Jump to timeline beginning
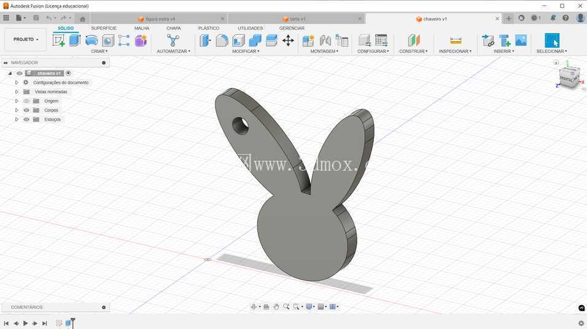Screen dimensions: 587x329 pos(6,323)
